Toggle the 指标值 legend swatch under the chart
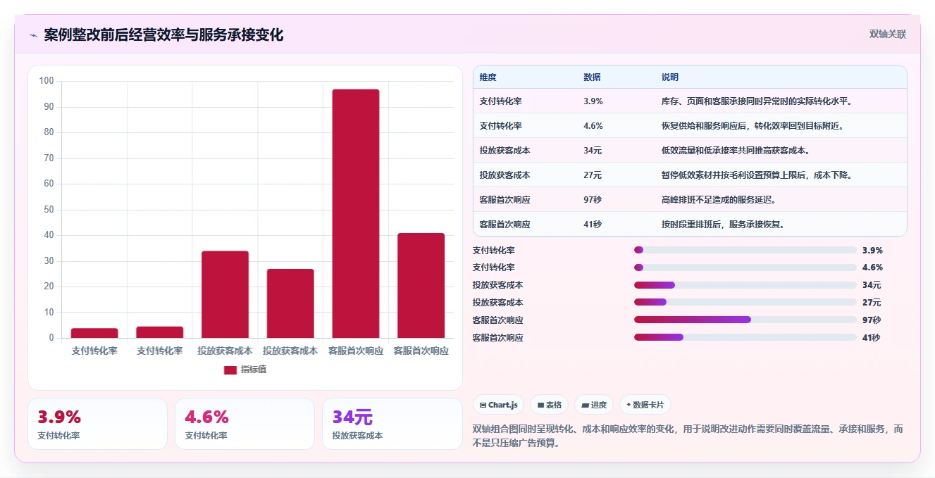This screenshot has width=935, height=478. 230,370
